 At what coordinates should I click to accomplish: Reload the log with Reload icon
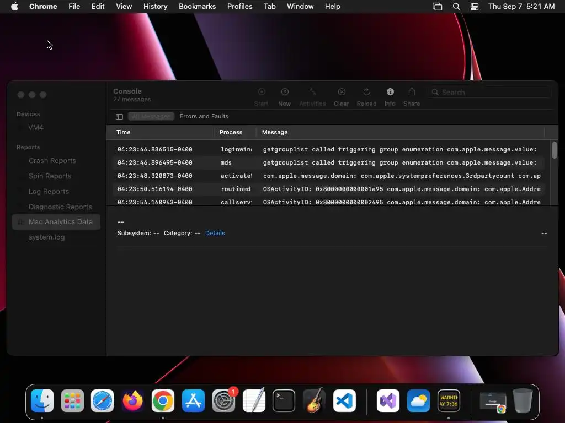tap(366, 92)
